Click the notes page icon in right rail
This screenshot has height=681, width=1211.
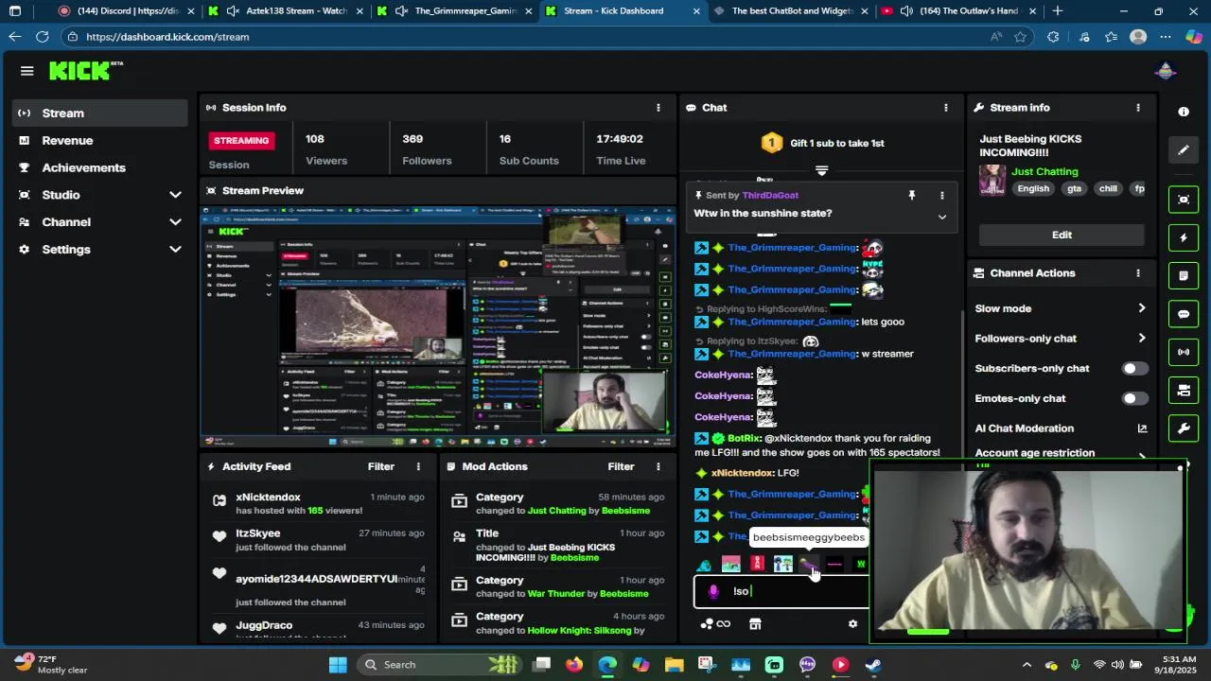1184,276
